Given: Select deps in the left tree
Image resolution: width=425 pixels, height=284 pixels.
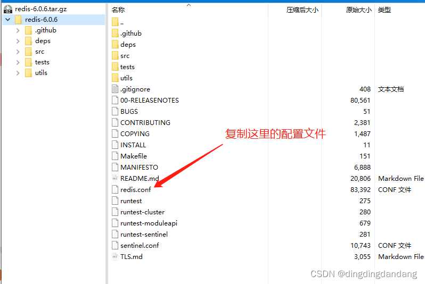Looking at the screenshot, I should point(43,41).
